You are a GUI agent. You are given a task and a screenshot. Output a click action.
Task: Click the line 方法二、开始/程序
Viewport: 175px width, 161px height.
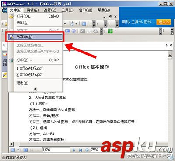click(x=44, y=116)
